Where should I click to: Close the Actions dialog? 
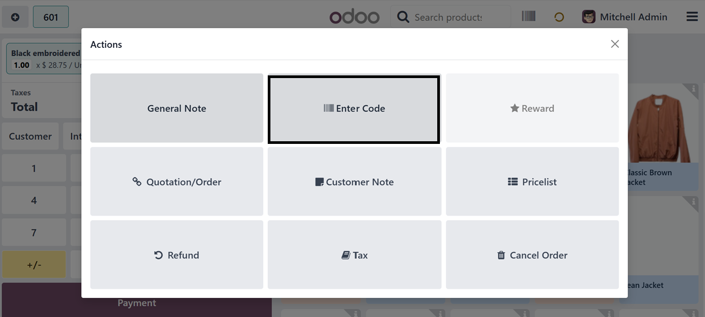[x=615, y=44]
